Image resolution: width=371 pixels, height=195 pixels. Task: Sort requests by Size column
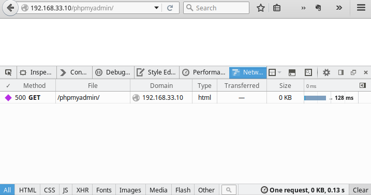click(285, 85)
